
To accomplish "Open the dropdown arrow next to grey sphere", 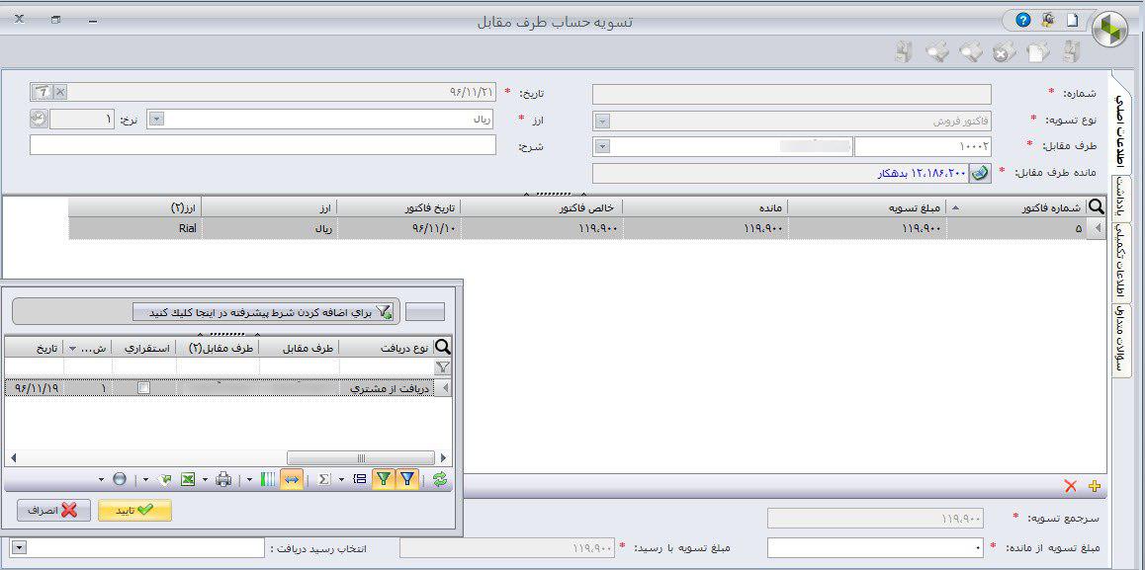I will click(x=100, y=479).
